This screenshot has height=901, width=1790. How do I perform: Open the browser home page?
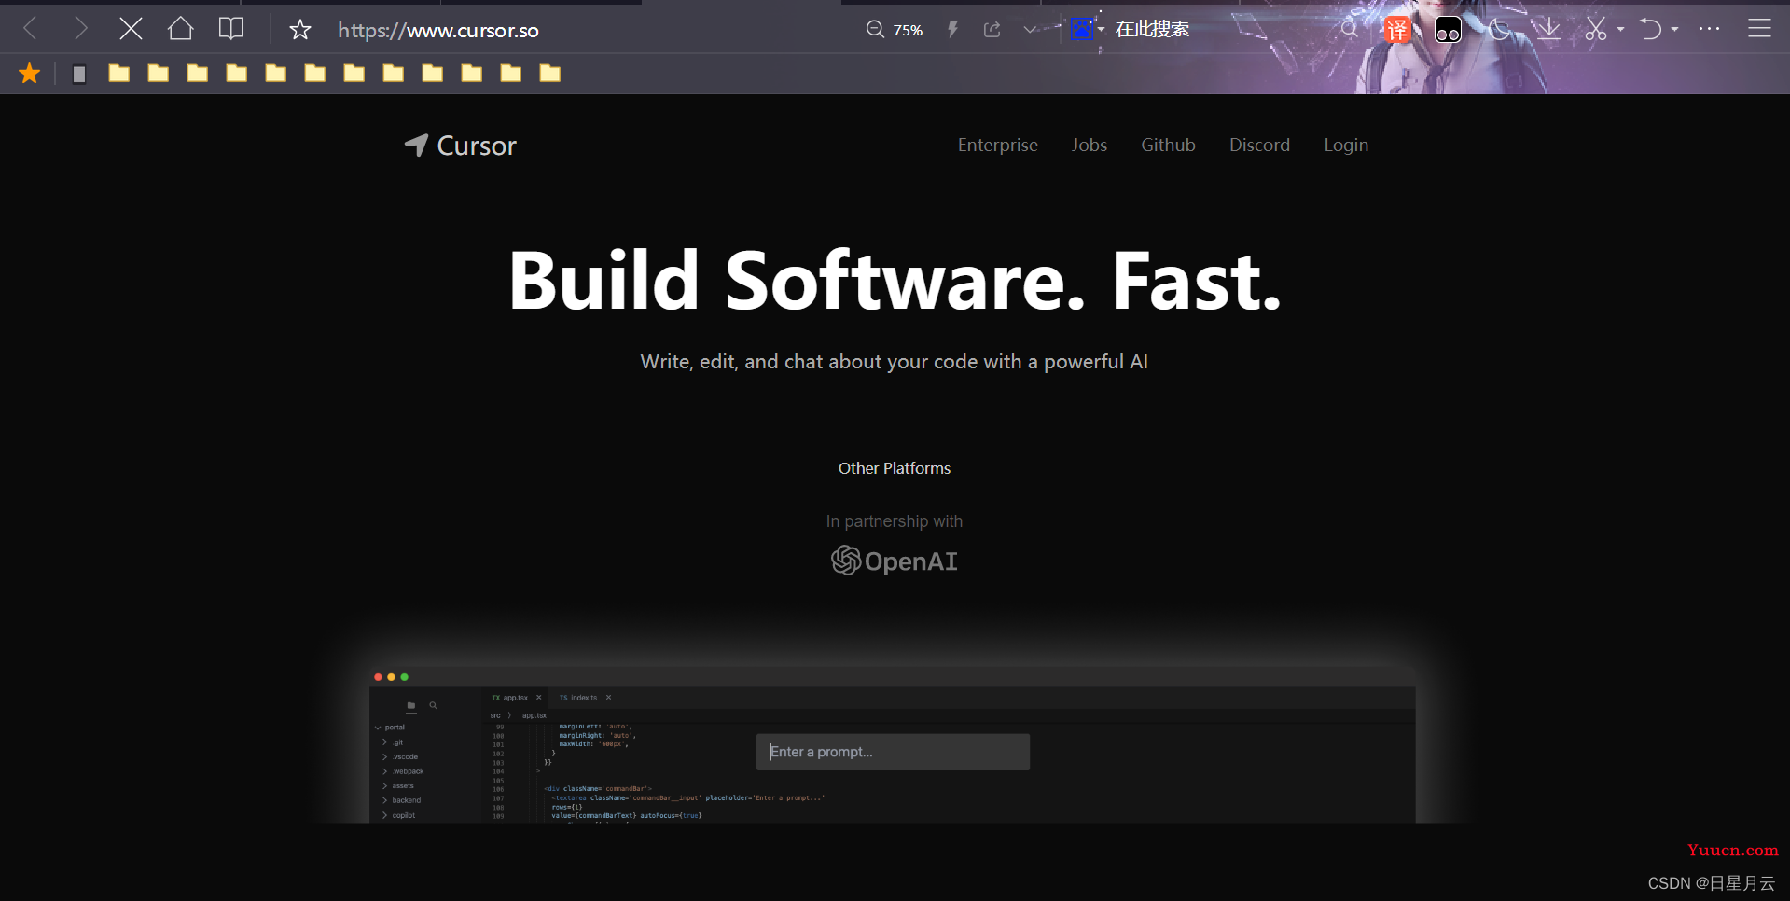coord(180,29)
